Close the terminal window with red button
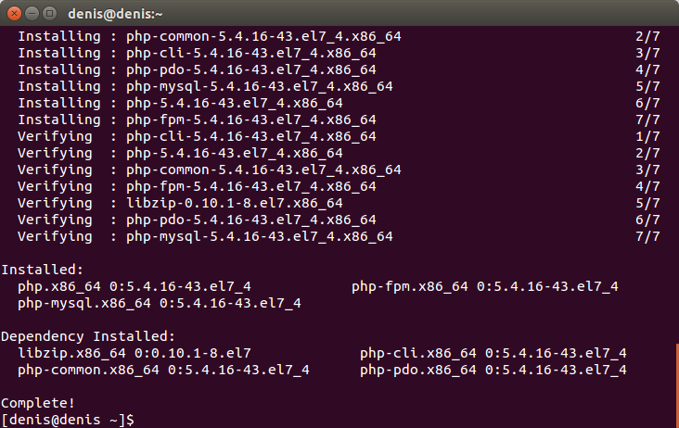Screen dimensions: 679x428 pyautogui.click(x=14, y=14)
